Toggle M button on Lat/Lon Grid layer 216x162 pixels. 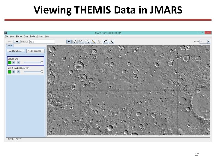(x=14, y=63)
